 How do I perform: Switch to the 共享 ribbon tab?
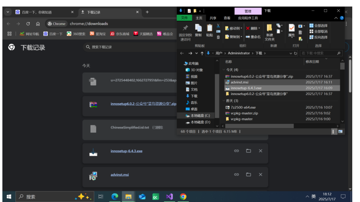click(213, 18)
